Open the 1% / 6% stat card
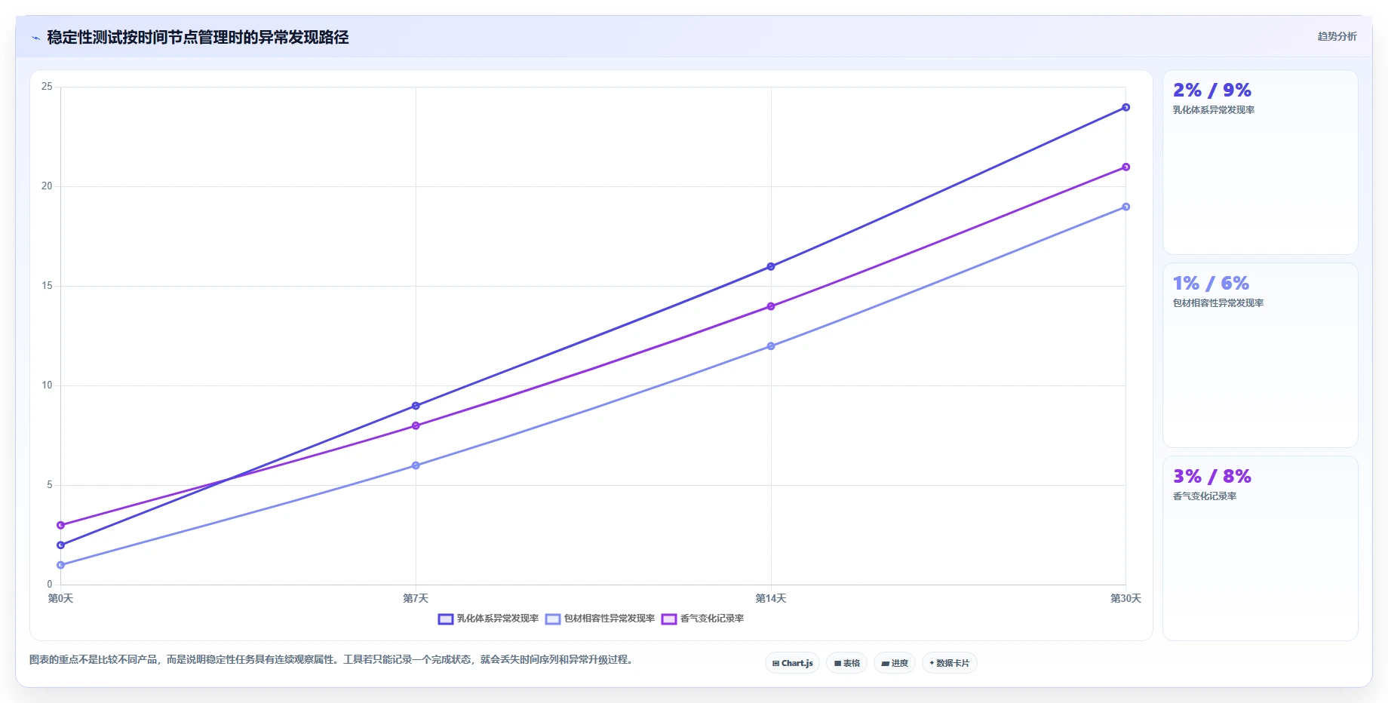The height and width of the screenshot is (703, 1388). [1260, 355]
